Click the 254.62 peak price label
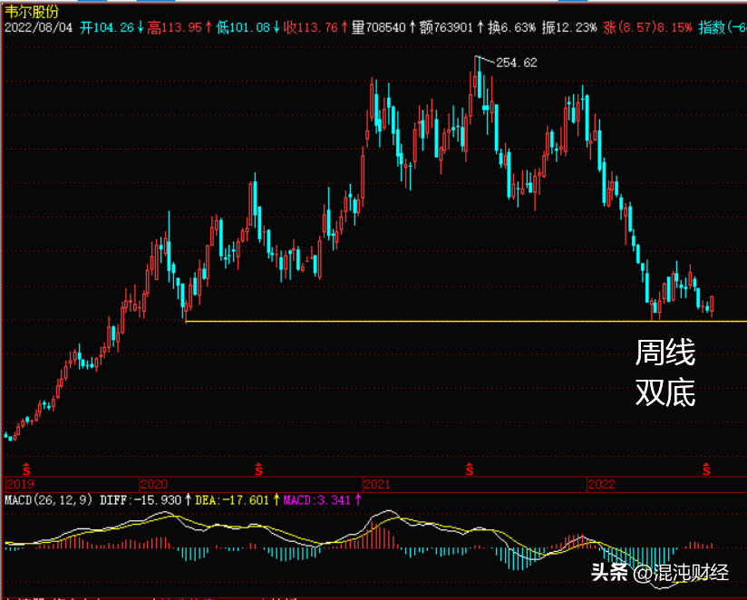 tap(517, 63)
